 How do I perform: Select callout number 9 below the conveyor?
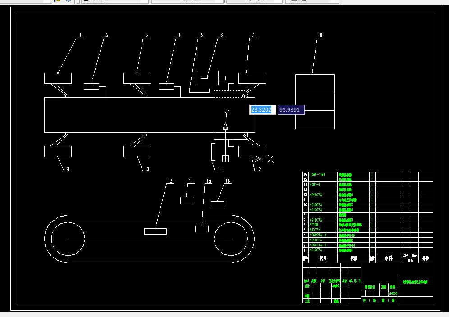click(x=68, y=169)
